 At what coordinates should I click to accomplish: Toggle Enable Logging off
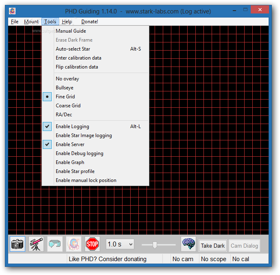tap(96, 126)
